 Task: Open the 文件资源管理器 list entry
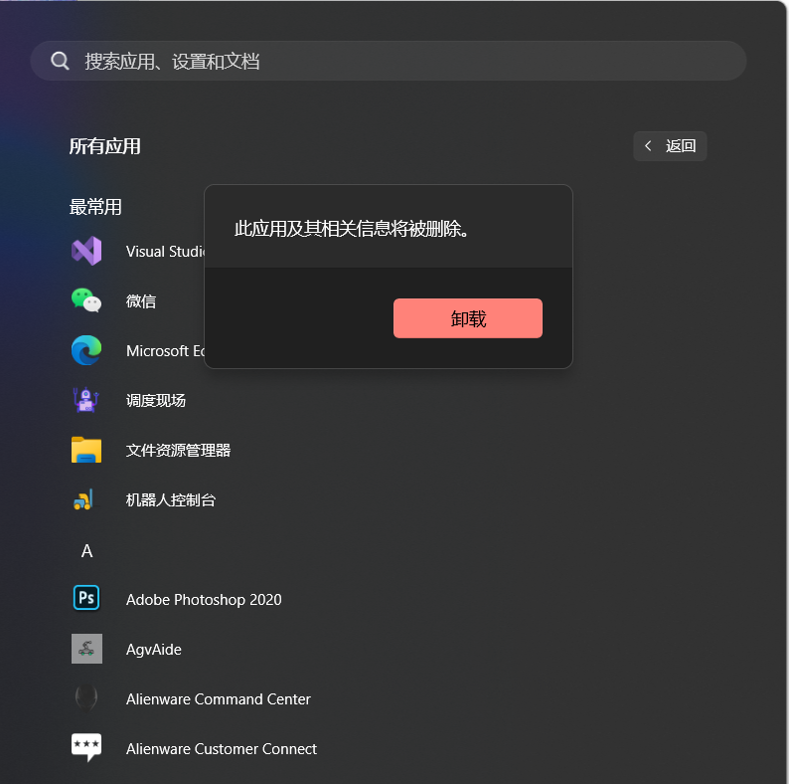pyautogui.click(x=178, y=451)
